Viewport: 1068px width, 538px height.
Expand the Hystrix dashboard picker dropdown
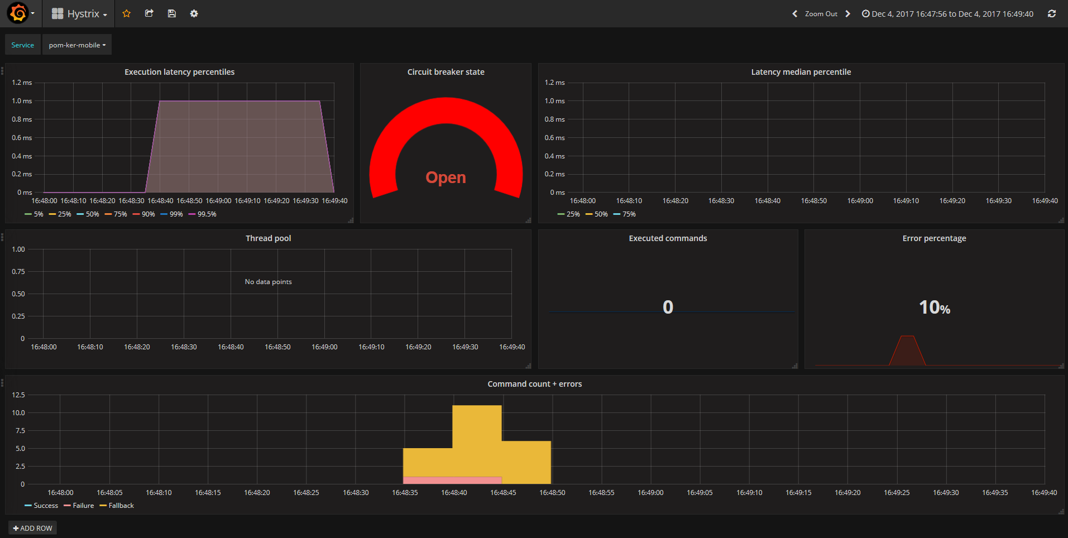point(79,13)
